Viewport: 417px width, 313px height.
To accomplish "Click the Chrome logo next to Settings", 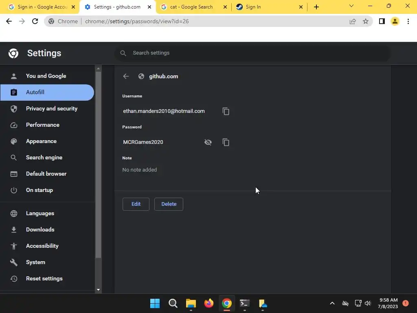I will click(13, 53).
